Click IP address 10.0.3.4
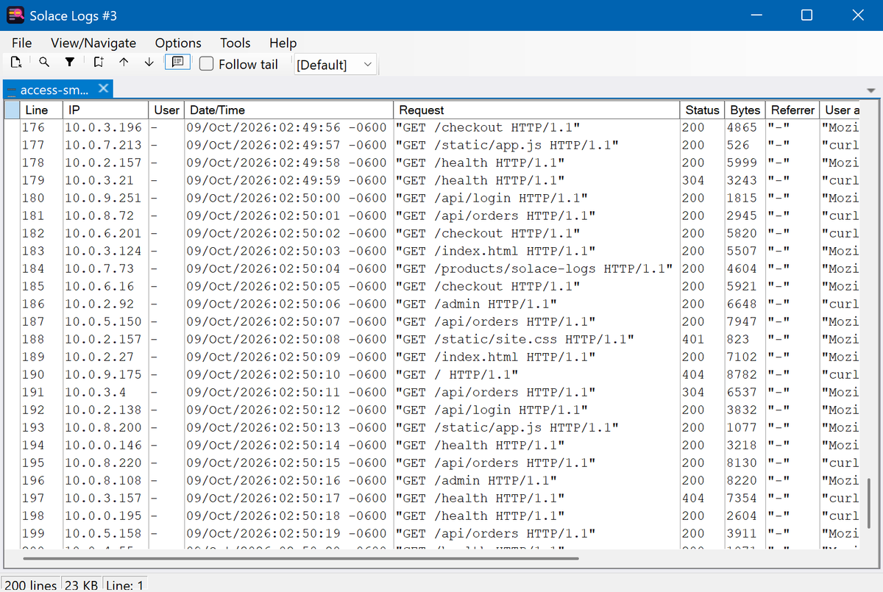Viewport: 883px width, 592px height. [96, 392]
